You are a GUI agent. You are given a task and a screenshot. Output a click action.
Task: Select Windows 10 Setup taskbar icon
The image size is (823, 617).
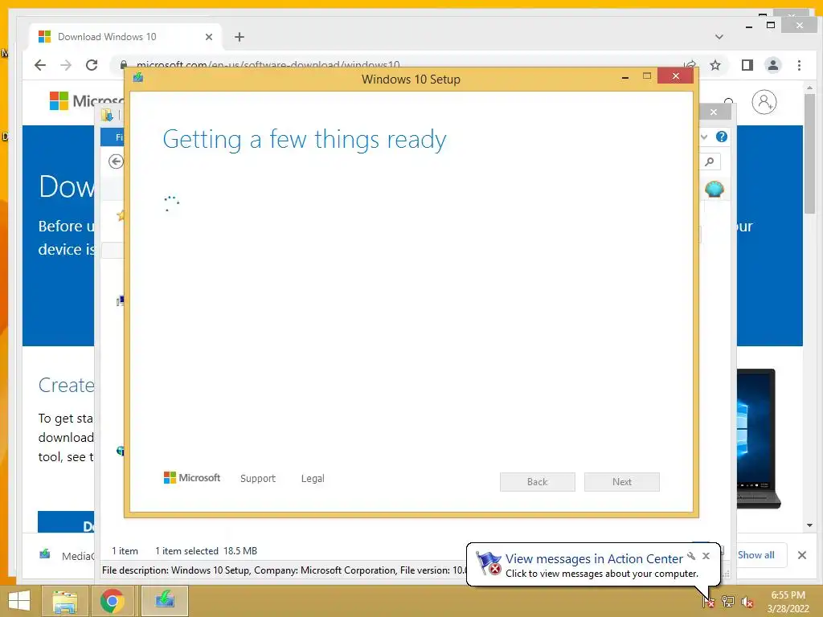pyautogui.click(x=165, y=601)
